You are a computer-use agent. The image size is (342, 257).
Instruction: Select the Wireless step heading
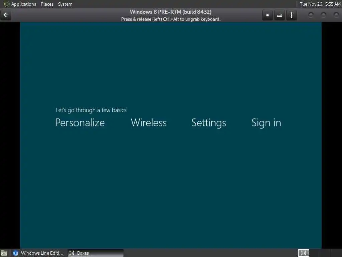149,122
